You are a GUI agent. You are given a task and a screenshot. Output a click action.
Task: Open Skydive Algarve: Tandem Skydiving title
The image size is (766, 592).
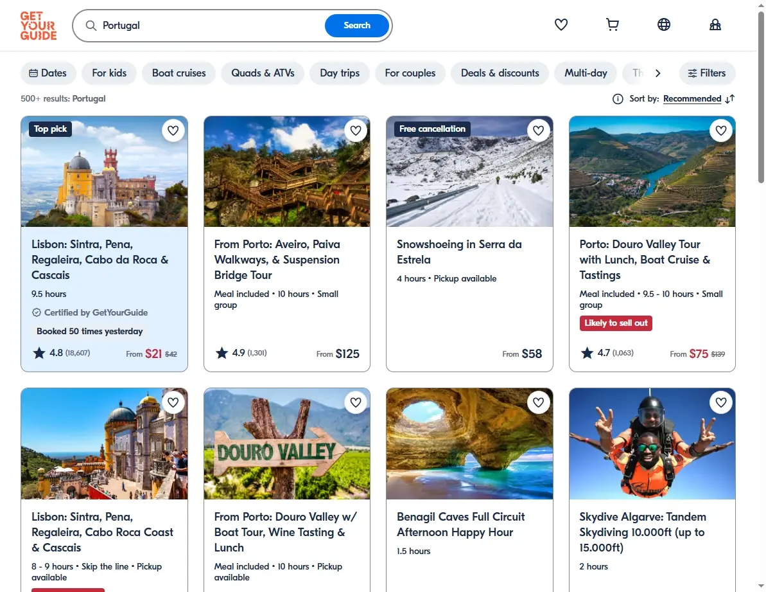point(643,532)
